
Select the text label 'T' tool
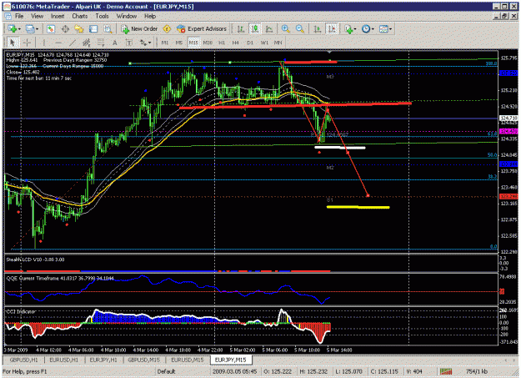tap(129, 43)
